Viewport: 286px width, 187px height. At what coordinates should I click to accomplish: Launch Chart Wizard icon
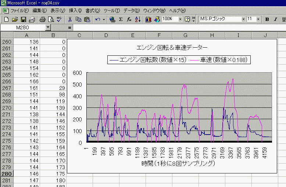point(148,19)
